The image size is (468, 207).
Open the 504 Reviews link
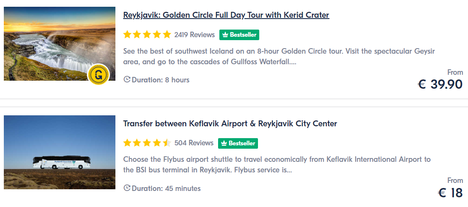[x=194, y=143]
